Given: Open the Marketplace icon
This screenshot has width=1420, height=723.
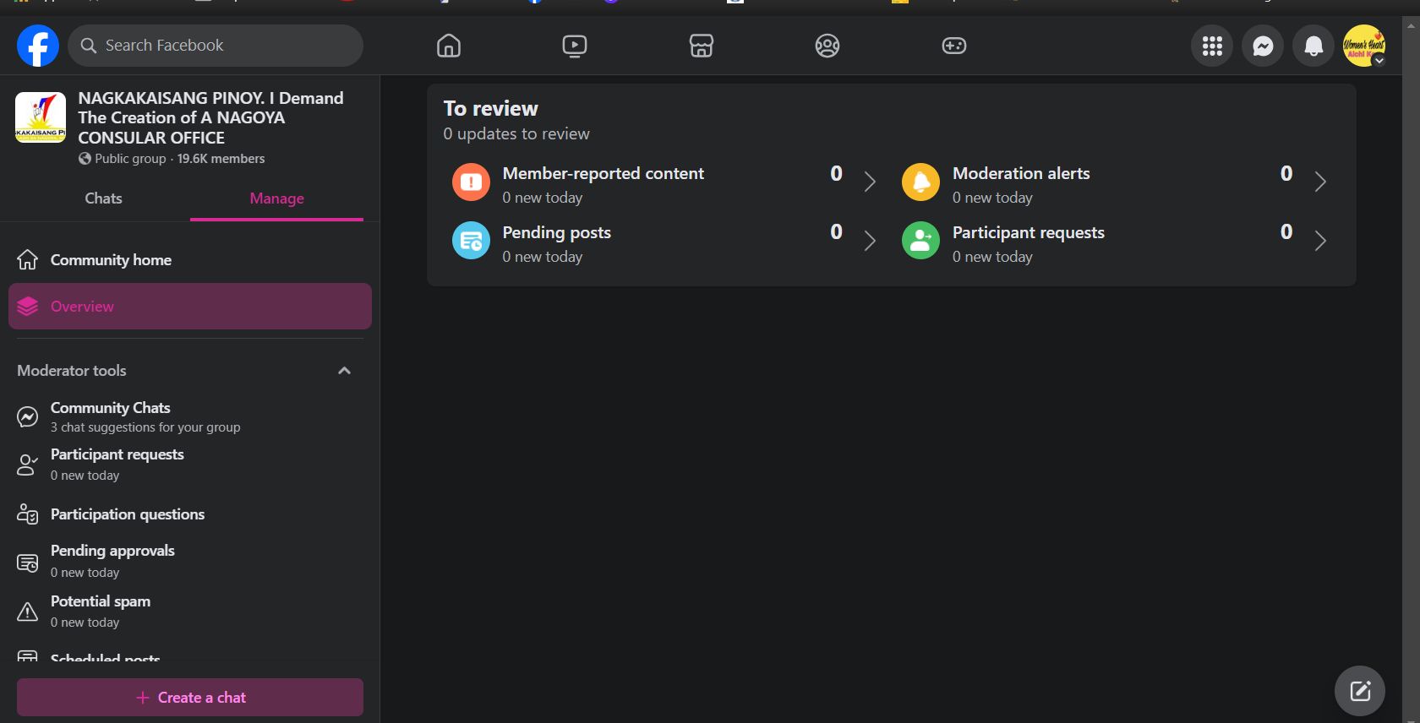Looking at the screenshot, I should coord(702,46).
